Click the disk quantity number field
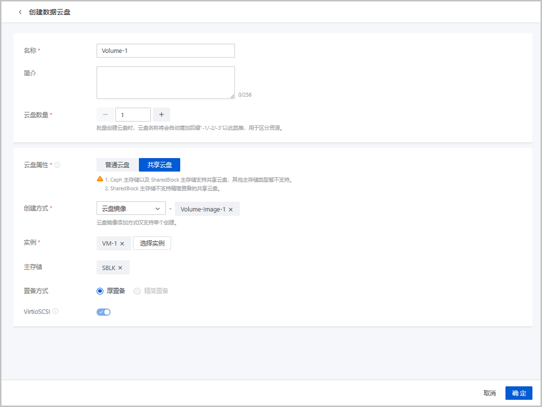 tap(133, 115)
